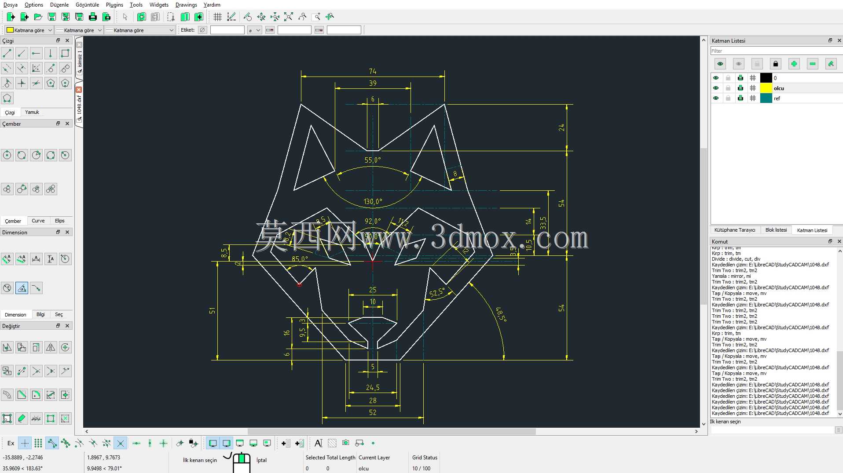The image size is (843, 473).
Task: Click the Open file folder icon
Action: [38, 17]
